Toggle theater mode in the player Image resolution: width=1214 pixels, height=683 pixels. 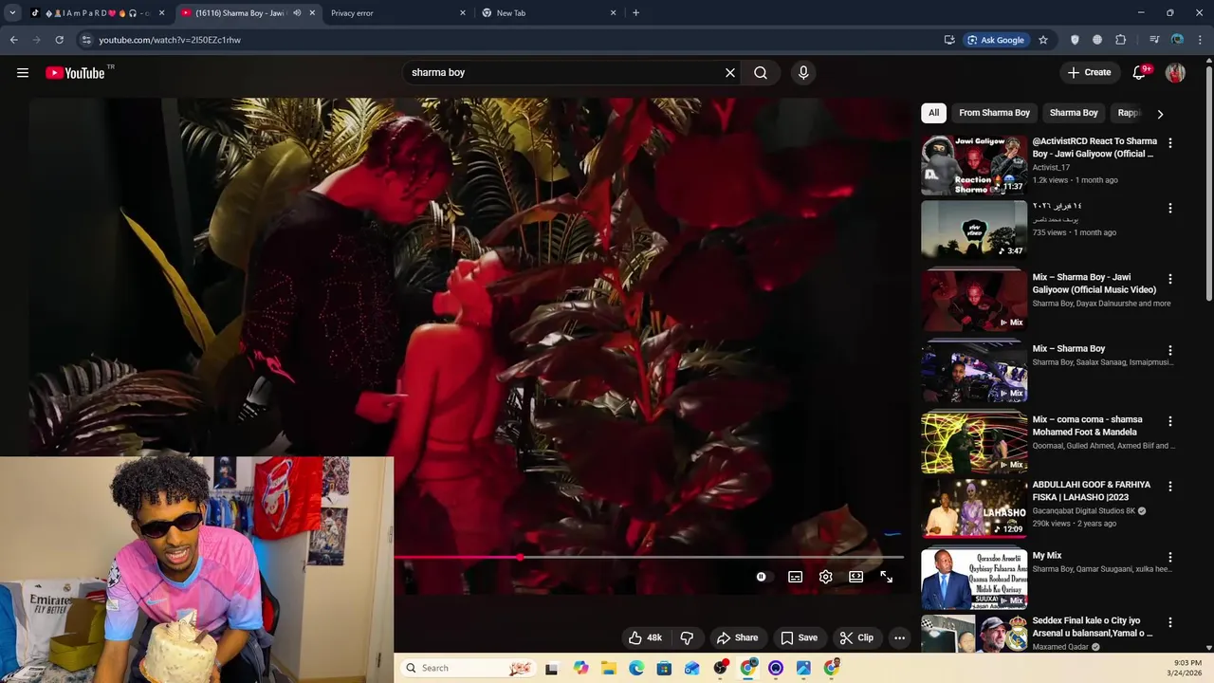tap(855, 577)
